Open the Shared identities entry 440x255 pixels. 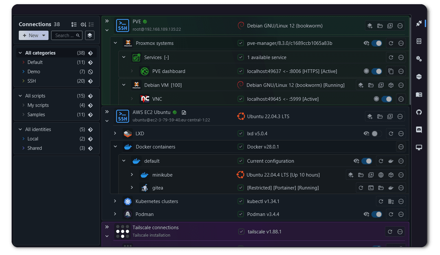[x=35, y=148]
